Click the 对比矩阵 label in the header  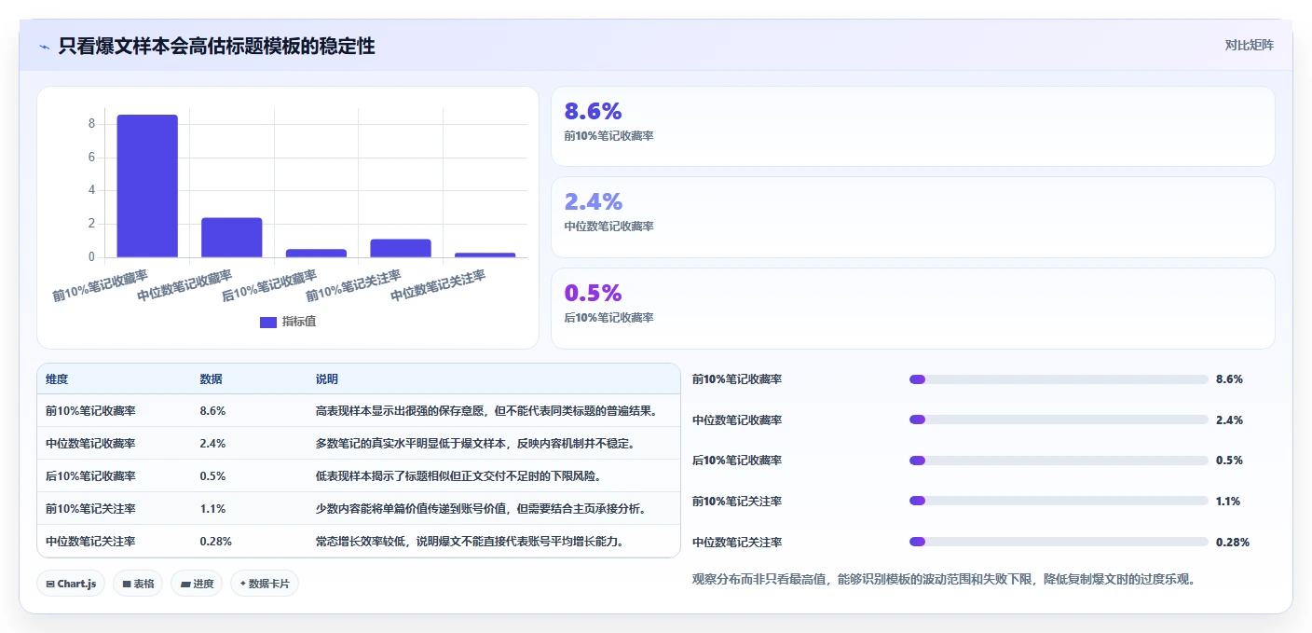1249,45
